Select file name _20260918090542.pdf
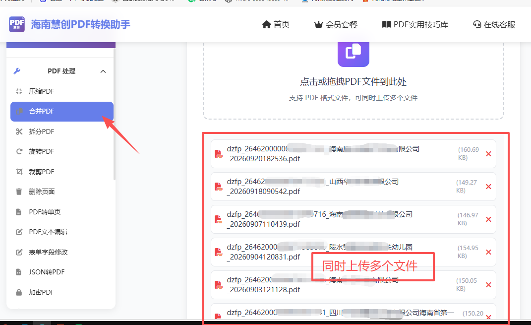Image resolution: width=531 pixels, height=325 pixels. [x=263, y=192]
